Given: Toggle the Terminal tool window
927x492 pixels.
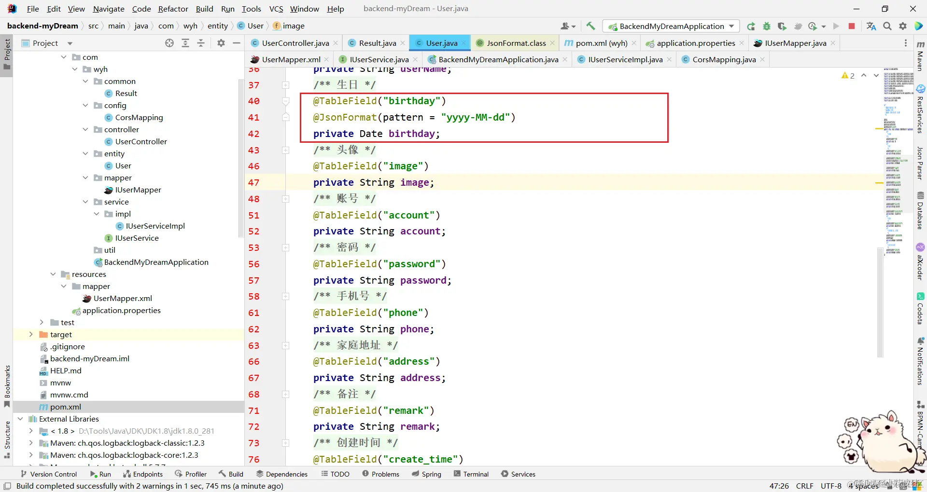Looking at the screenshot, I should point(471,474).
